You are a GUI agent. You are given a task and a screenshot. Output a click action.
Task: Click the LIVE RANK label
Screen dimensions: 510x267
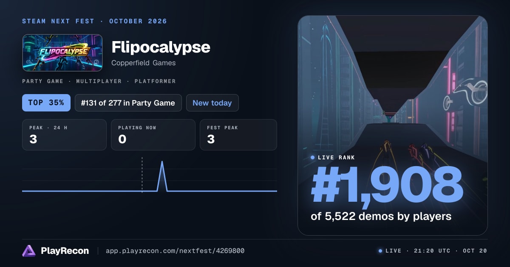[x=337, y=158]
